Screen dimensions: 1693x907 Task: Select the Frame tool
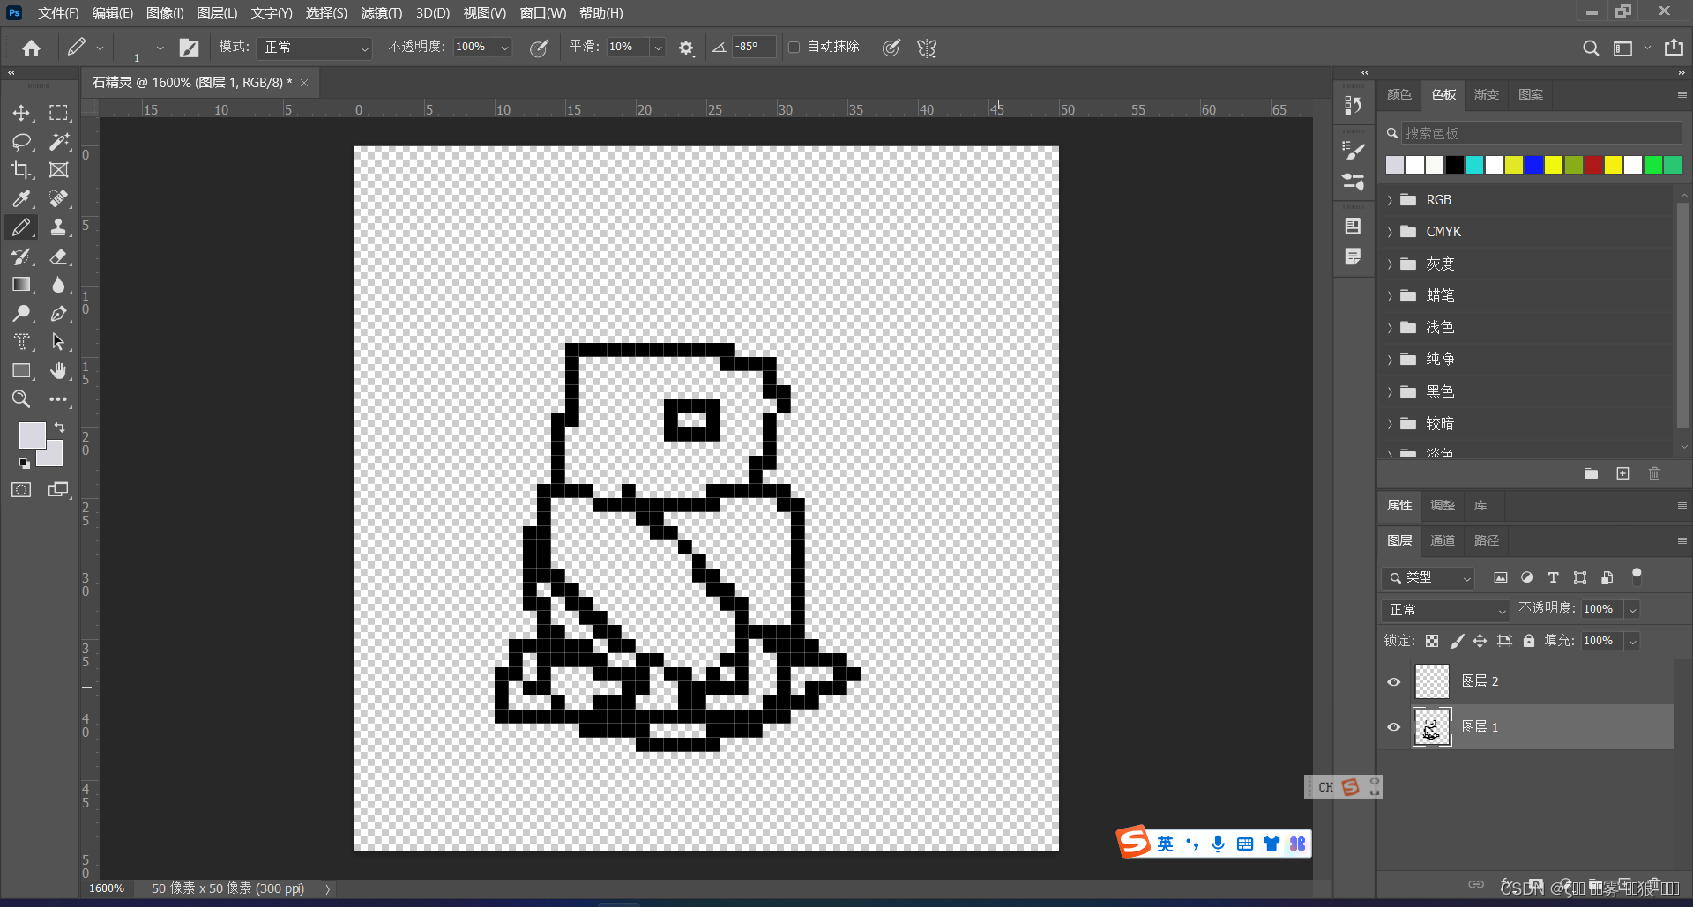point(58,170)
